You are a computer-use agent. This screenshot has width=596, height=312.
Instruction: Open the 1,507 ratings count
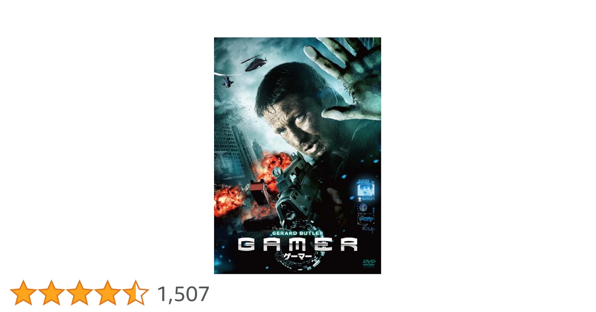[x=183, y=294]
